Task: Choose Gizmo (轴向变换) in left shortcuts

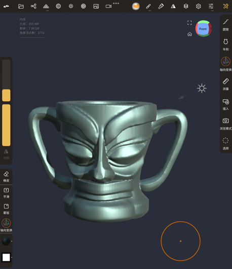Action: [6, 225]
